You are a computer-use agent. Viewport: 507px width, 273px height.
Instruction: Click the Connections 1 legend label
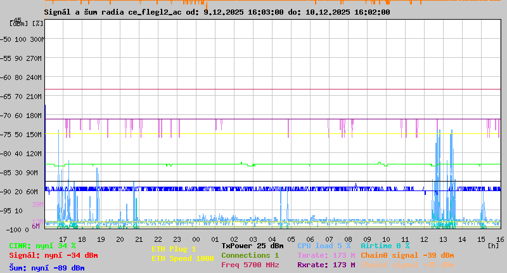point(250,255)
